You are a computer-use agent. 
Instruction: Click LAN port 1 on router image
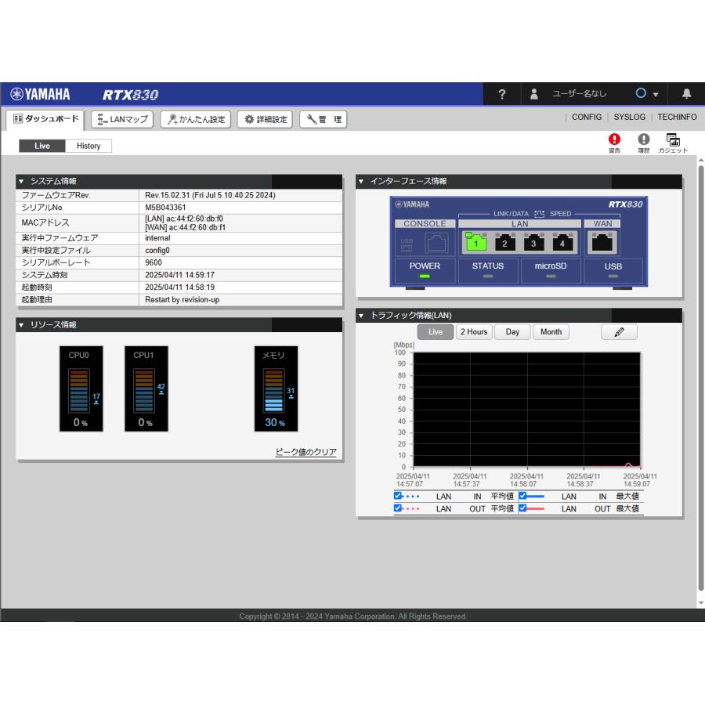tap(475, 244)
